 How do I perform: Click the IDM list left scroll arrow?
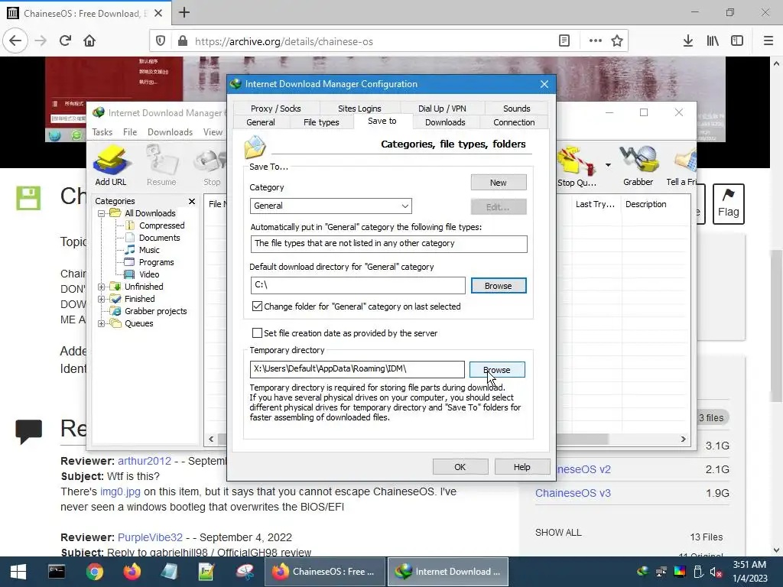click(x=211, y=439)
